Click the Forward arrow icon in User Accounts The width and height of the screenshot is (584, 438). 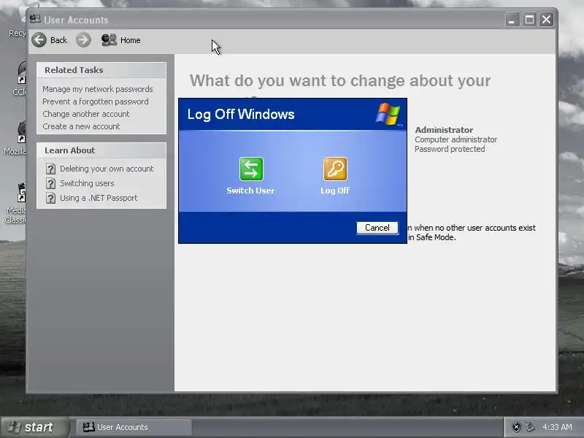click(x=83, y=40)
